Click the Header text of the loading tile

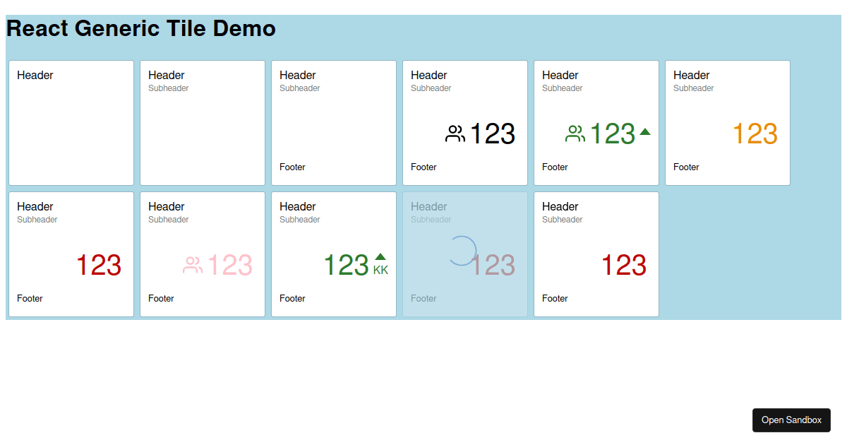coord(429,206)
